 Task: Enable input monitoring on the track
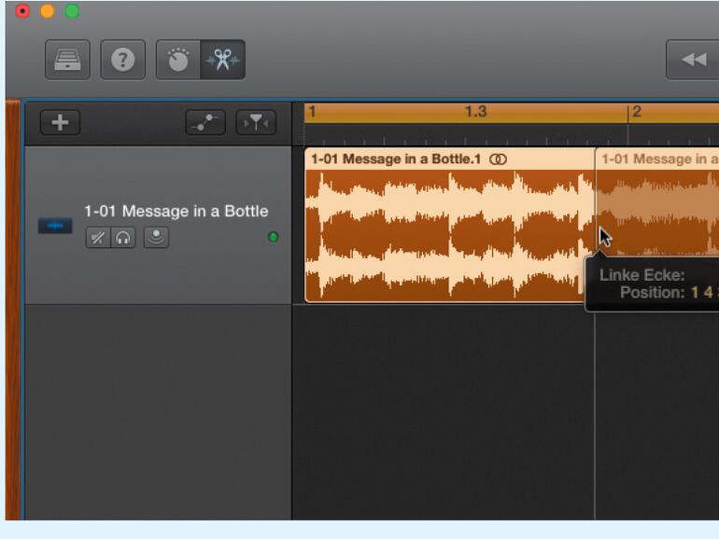(156, 238)
